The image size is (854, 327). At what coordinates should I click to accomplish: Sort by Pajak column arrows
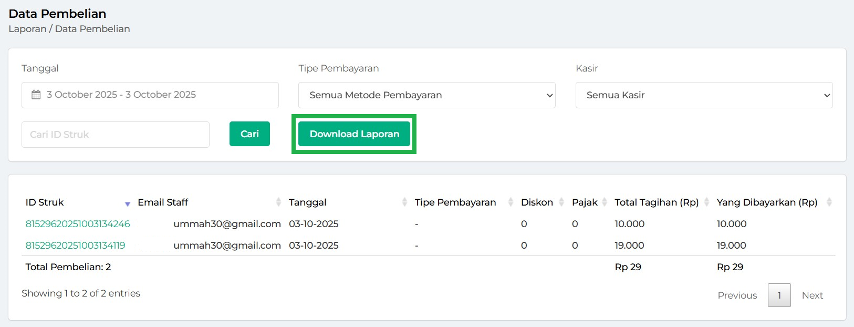point(605,202)
